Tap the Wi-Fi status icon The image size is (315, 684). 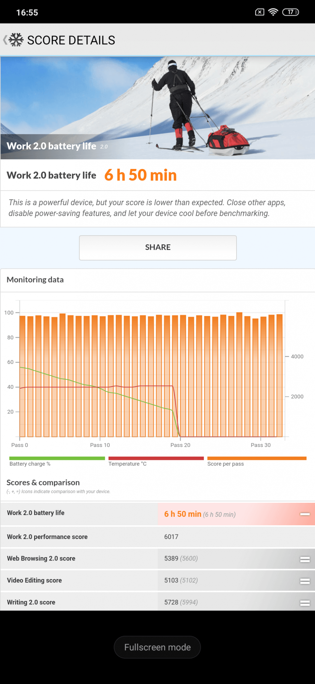coord(273,12)
